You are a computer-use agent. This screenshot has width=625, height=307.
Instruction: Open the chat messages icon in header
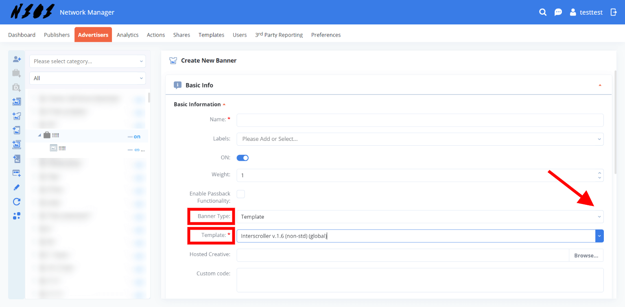pyautogui.click(x=558, y=12)
